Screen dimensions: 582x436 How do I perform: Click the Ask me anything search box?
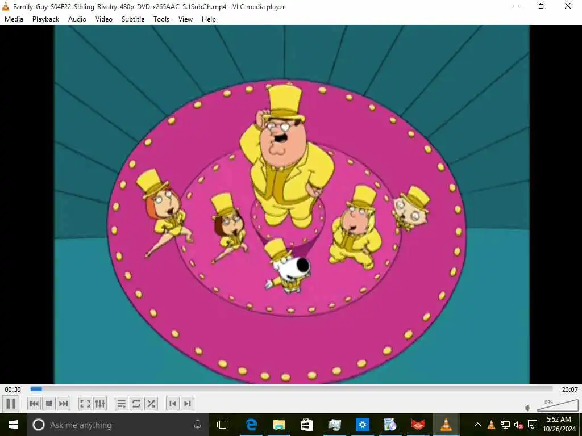[x=118, y=425]
